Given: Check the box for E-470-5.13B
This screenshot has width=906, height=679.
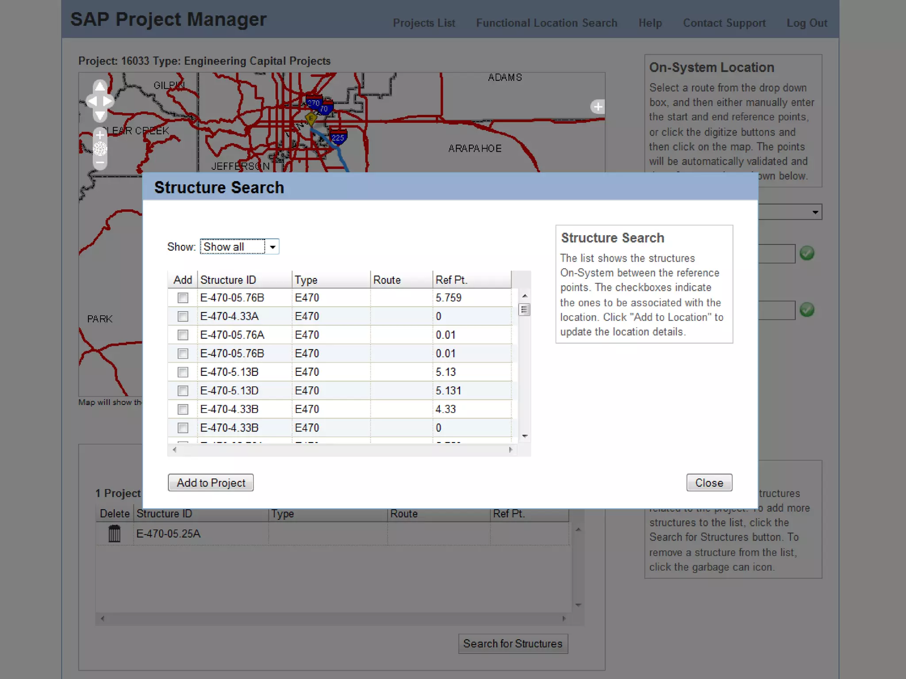Looking at the screenshot, I should point(183,372).
